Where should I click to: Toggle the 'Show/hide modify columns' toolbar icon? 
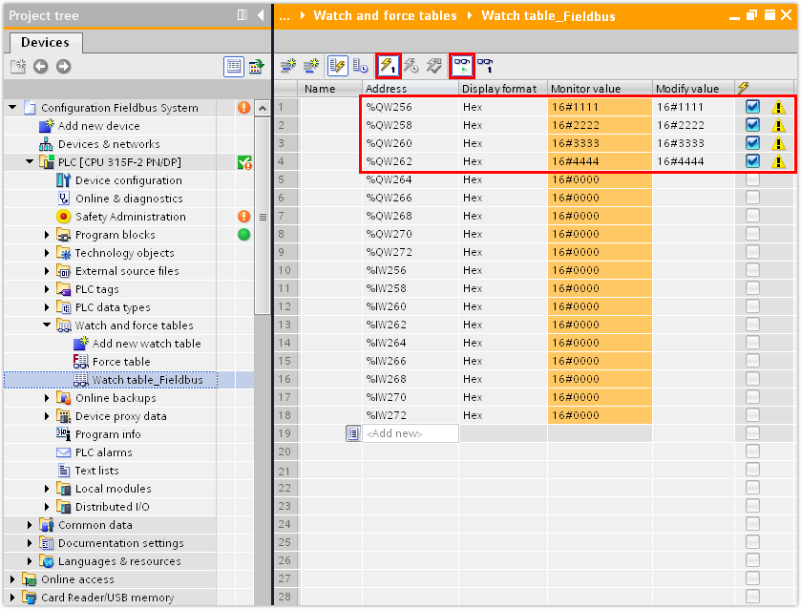337,66
